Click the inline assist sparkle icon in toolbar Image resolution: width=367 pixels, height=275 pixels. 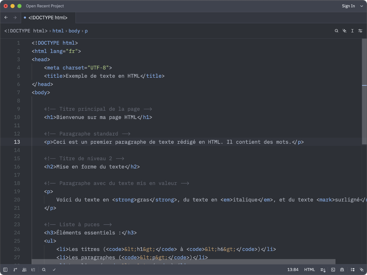[344, 31]
